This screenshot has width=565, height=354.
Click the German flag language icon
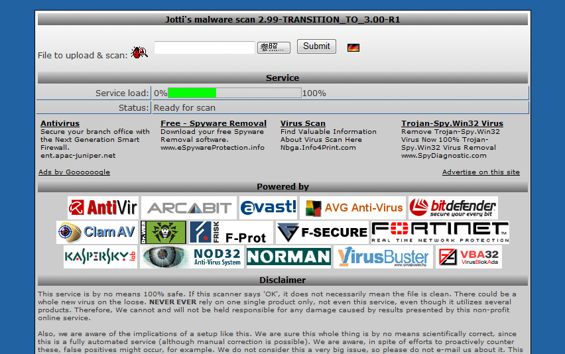click(353, 48)
